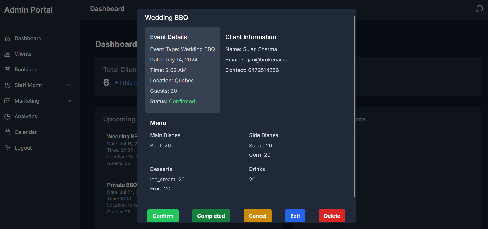Click the Staff Mgmt users icon
Viewport: 488px width, 229px height.
8,85
